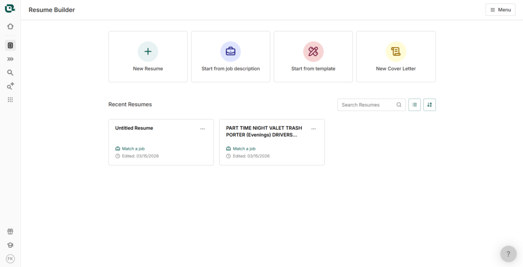Click the briefcase icon for job description
523x267 pixels.
pos(230,52)
